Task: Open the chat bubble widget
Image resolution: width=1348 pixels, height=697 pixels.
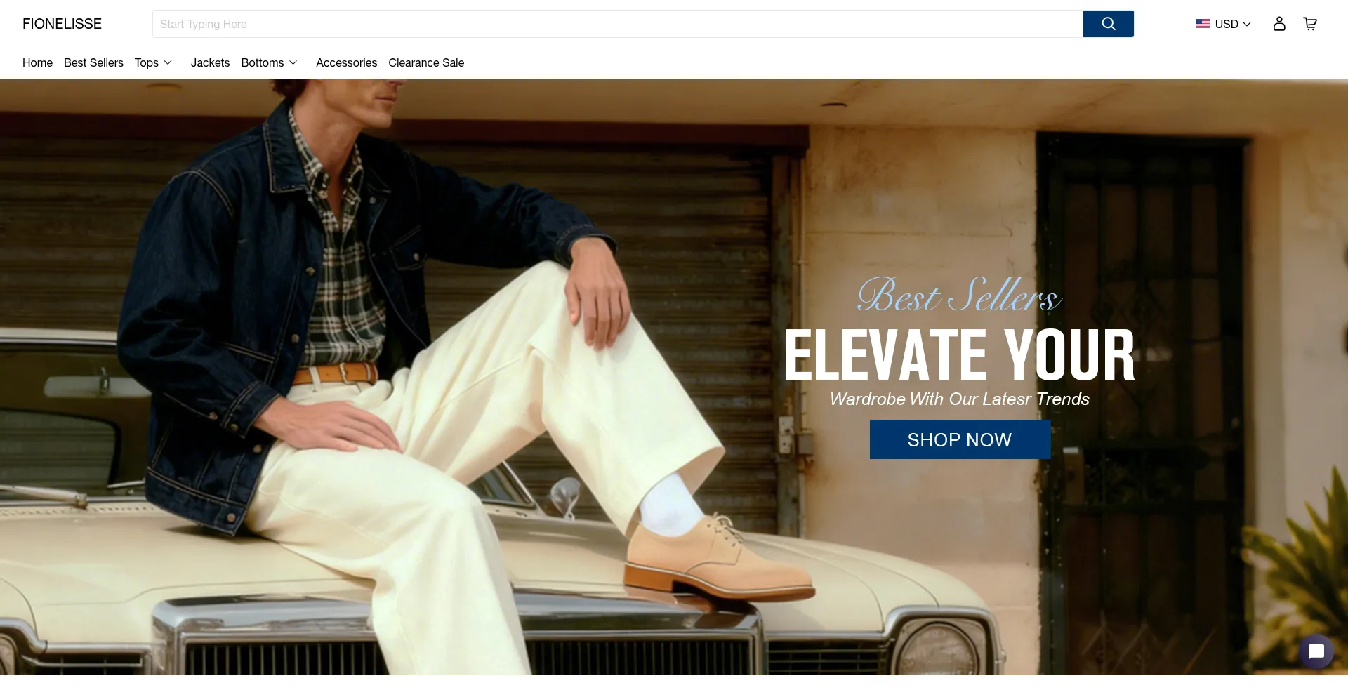Action: (x=1316, y=652)
